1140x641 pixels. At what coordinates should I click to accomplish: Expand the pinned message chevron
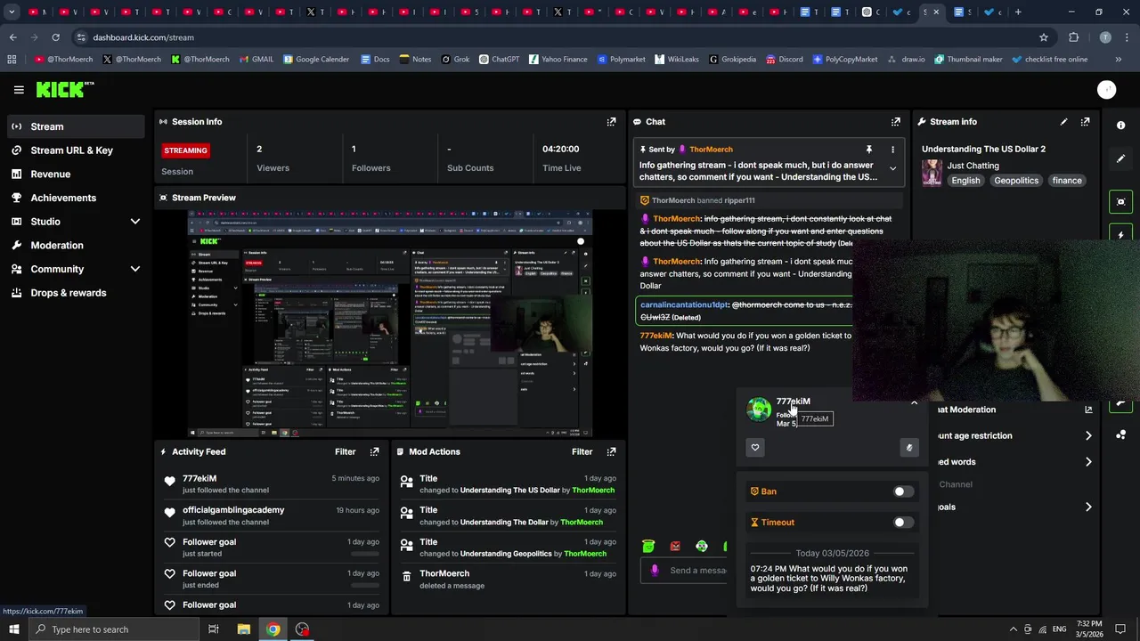tap(892, 168)
